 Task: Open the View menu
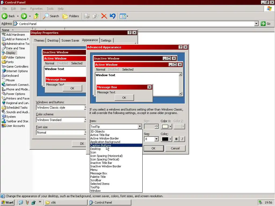(23, 9)
